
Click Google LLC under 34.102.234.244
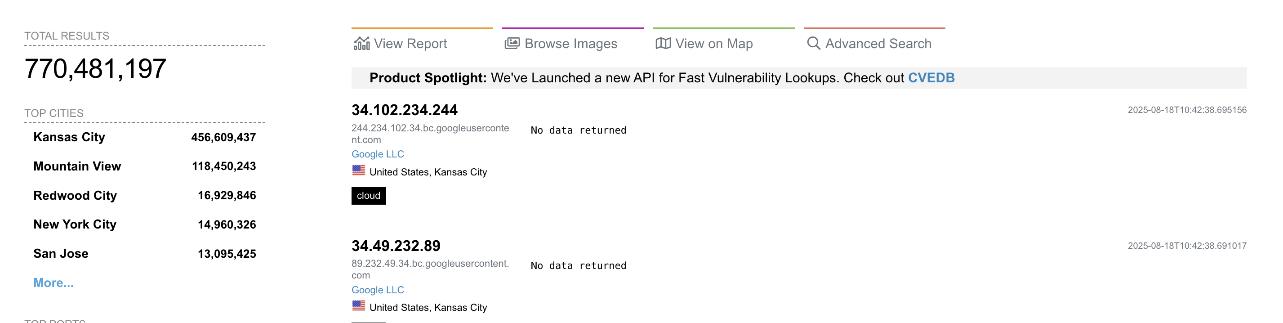378,154
